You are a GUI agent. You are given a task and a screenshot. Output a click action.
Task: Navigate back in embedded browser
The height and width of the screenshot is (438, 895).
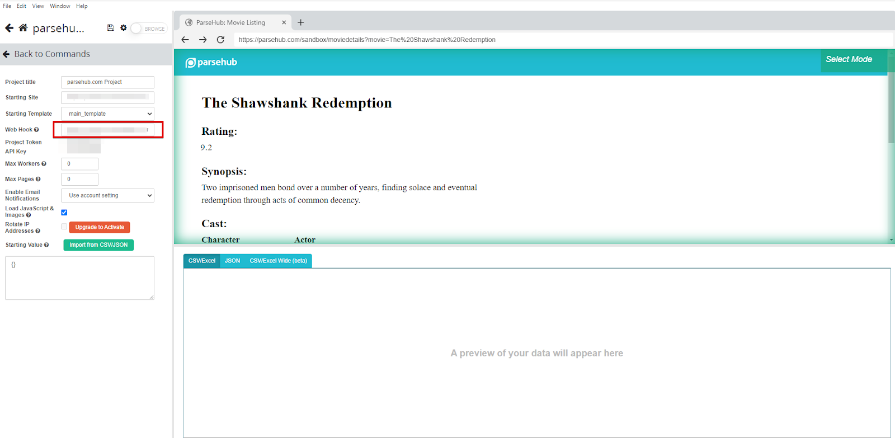(185, 40)
